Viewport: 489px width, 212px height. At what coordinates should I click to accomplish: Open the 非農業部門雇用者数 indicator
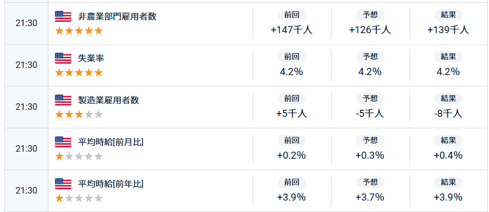tap(117, 16)
